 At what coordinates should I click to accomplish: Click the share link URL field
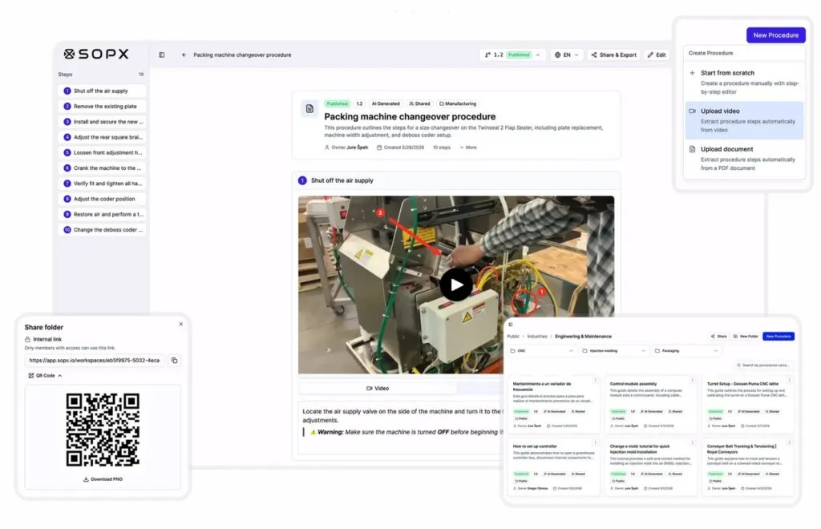tap(95, 361)
